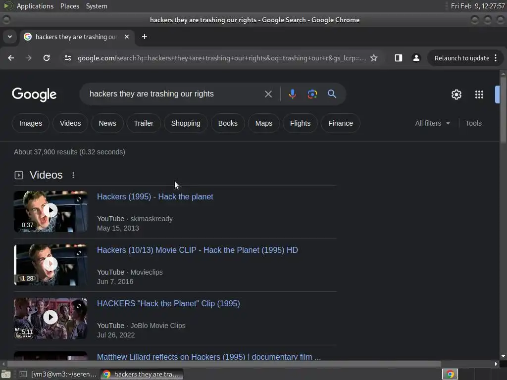Click the 'About 37,900 results' text
Viewport: 507px width, 380px height.
[x=69, y=152]
